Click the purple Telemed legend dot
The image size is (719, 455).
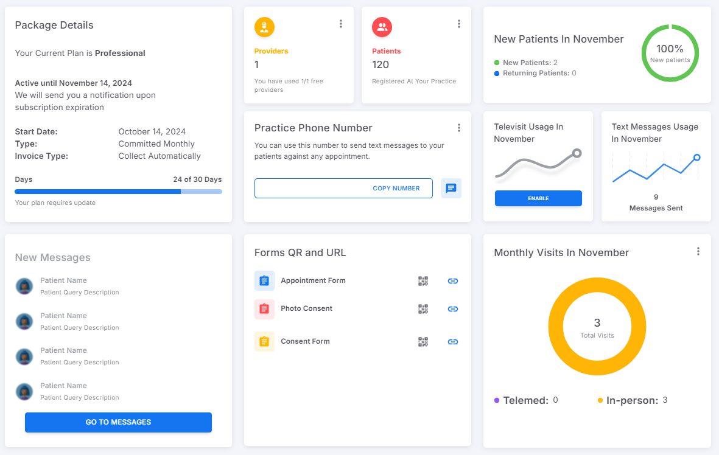coord(497,400)
